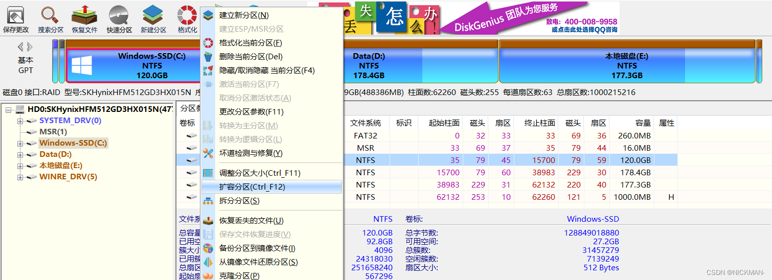Go to previous disk with left arrow
Viewport: 772px width, 280px height.
click(20, 46)
